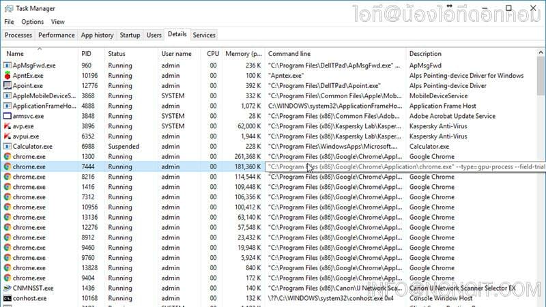Click Chrome icon for PID 8216
Viewport: 546px width, 307px height.
tap(8, 177)
